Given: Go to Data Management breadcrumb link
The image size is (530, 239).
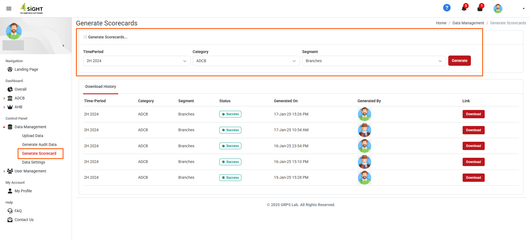Looking at the screenshot, I should (468, 23).
